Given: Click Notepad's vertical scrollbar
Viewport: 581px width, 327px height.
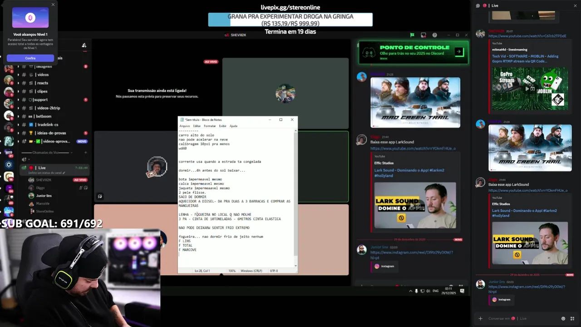Looking at the screenshot, I should pos(296,198).
